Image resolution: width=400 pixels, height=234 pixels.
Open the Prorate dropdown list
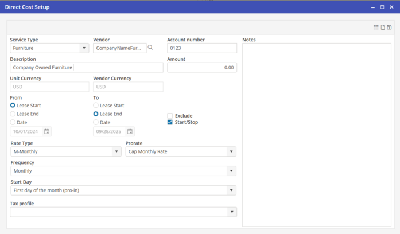(x=231, y=152)
